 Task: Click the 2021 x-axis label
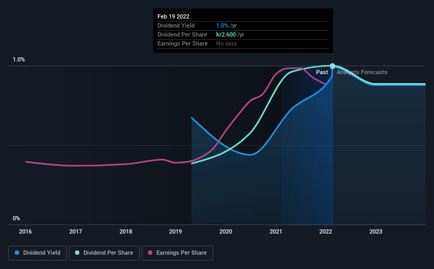(276, 231)
